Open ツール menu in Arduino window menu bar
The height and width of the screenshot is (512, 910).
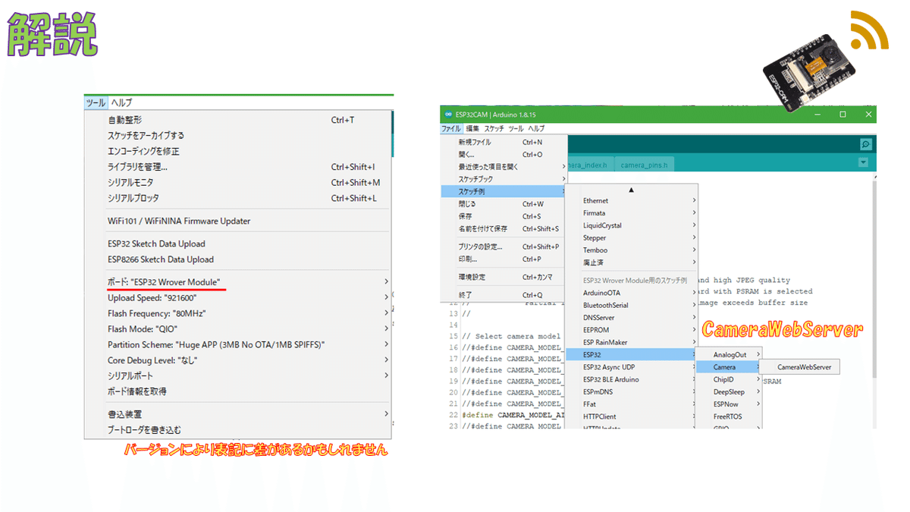516,129
